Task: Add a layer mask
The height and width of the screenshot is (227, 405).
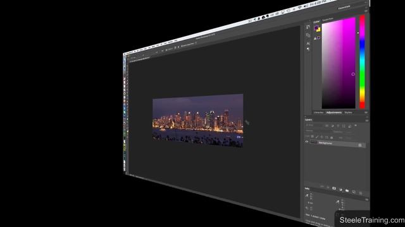Action: [334, 189]
